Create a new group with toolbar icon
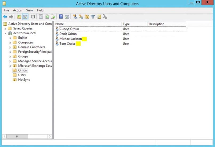Image resolution: width=215 pixels, height=147 pixels. click(81, 17)
